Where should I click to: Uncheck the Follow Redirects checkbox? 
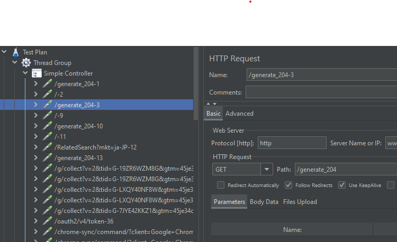click(288, 185)
